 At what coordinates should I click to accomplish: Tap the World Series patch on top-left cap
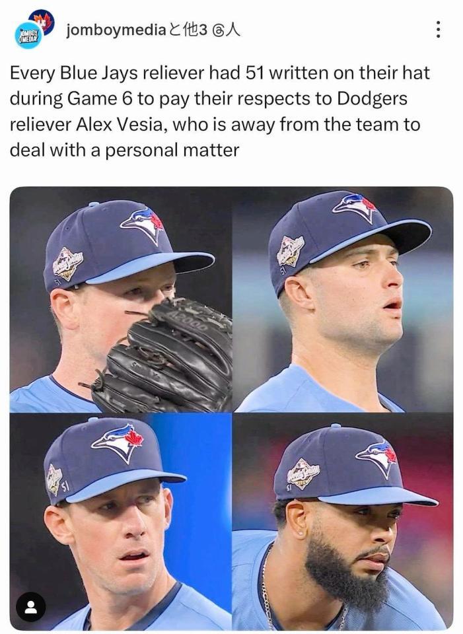67,264
